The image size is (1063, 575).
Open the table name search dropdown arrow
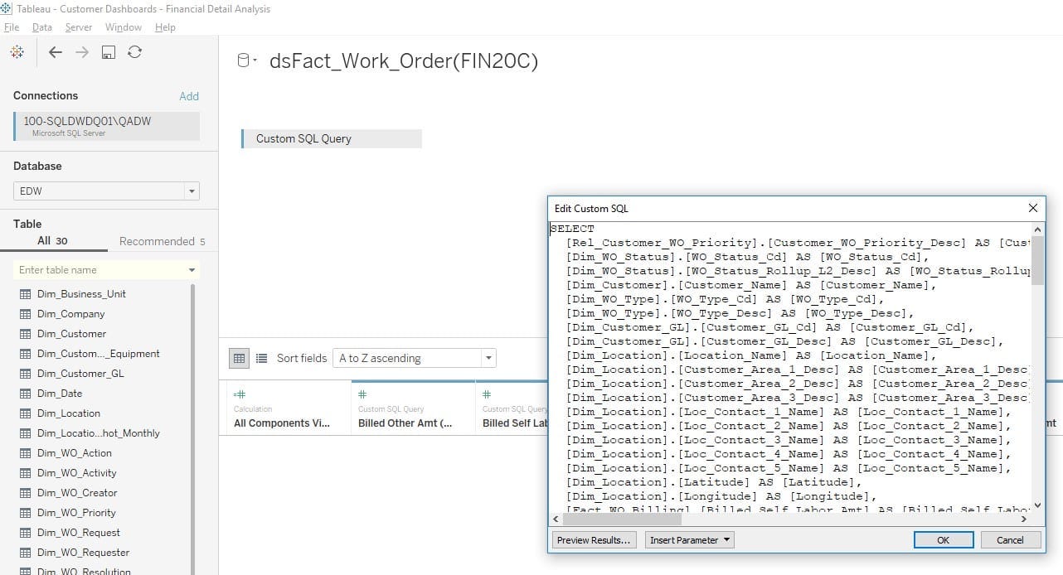pos(192,270)
